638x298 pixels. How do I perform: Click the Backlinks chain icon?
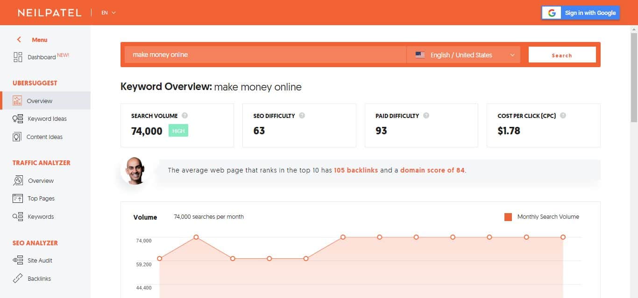[x=18, y=278]
